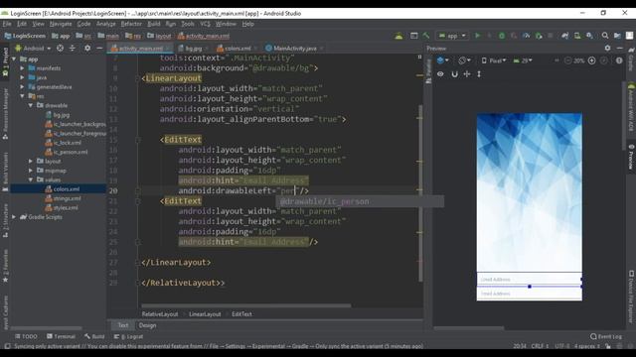This screenshot has width=636, height=357.
Task: Click the grayed Stop icon in run toolbar
Action: click(551, 36)
